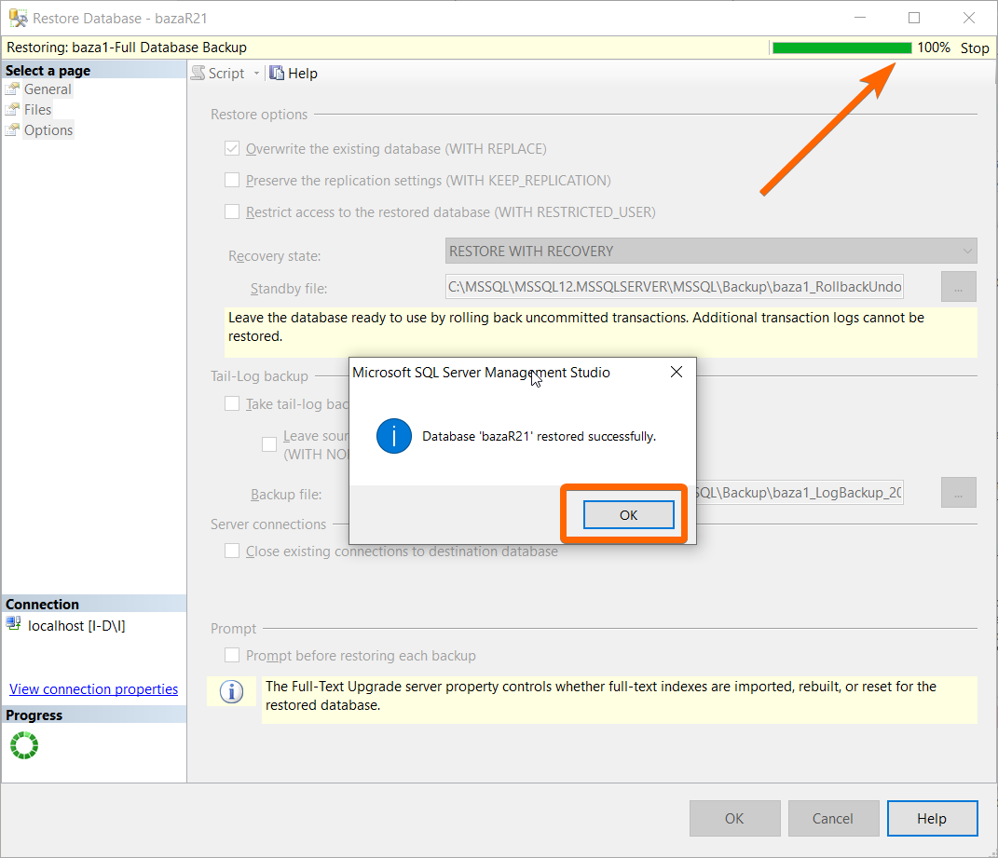Click the 100% progress label

934,48
